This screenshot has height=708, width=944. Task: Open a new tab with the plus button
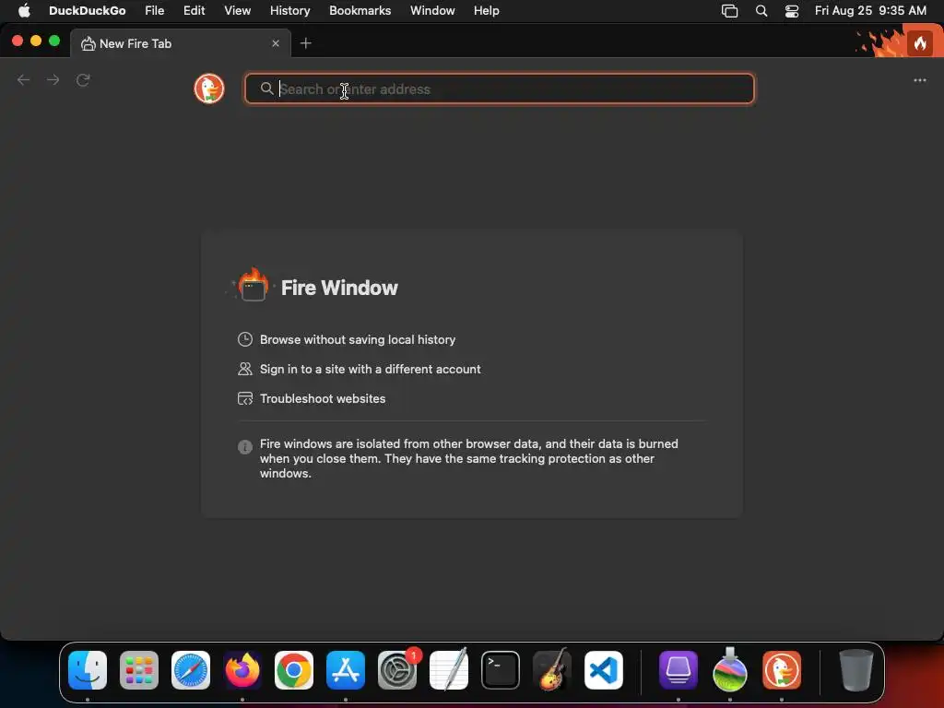tap(306, 43)
